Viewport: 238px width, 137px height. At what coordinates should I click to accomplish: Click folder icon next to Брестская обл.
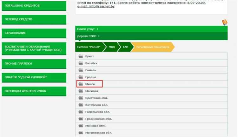(x=81, y=98)
